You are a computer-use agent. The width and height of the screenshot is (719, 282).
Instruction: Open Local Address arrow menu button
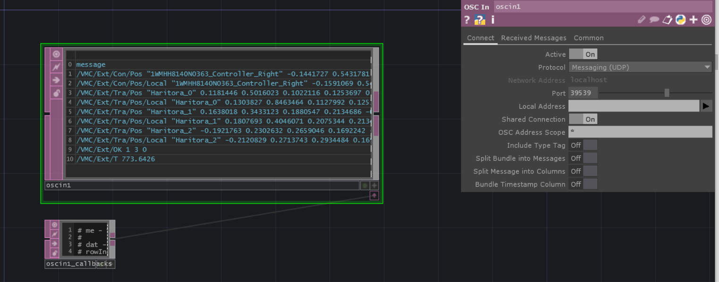pyautogui.click(x=706, y=106)
